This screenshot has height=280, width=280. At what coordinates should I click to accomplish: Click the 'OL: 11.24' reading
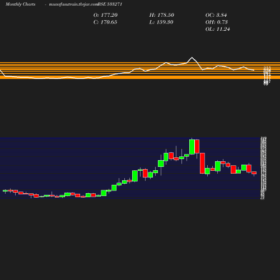tap(217, 29)
